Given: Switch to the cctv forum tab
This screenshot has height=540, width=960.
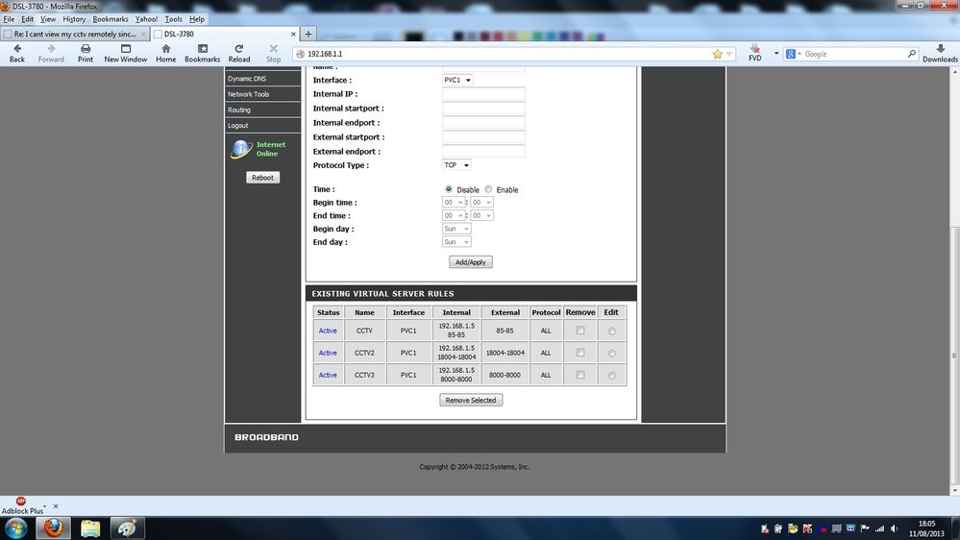Looking at the screenshot, I should [75, 35].
